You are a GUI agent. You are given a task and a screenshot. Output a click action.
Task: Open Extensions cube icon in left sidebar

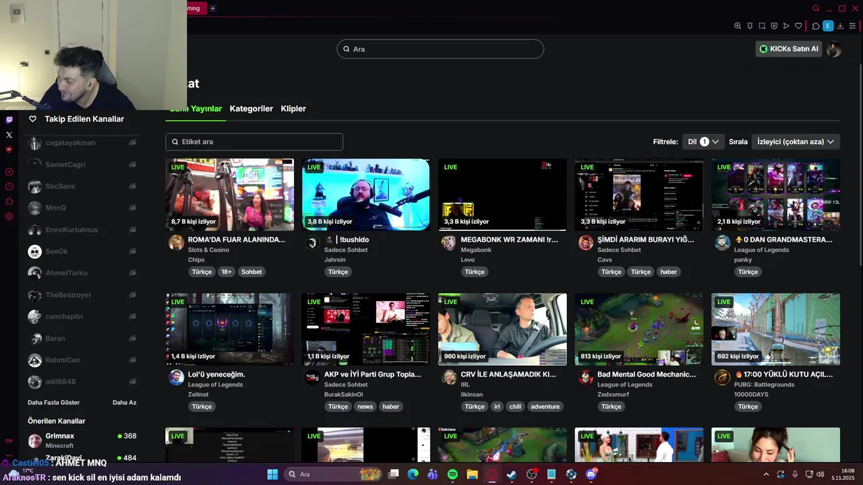(x=9, y=201)
